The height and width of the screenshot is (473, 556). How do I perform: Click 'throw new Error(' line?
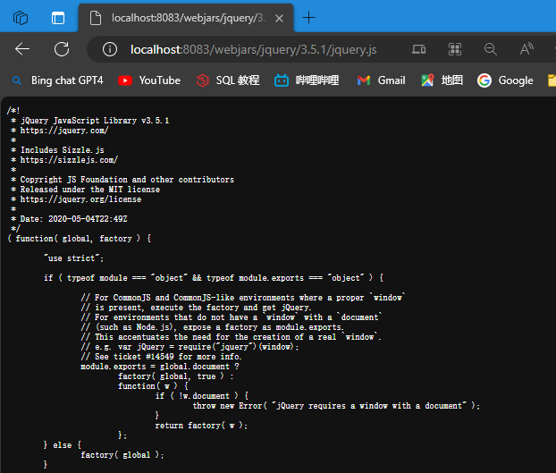tap(336, 406)
